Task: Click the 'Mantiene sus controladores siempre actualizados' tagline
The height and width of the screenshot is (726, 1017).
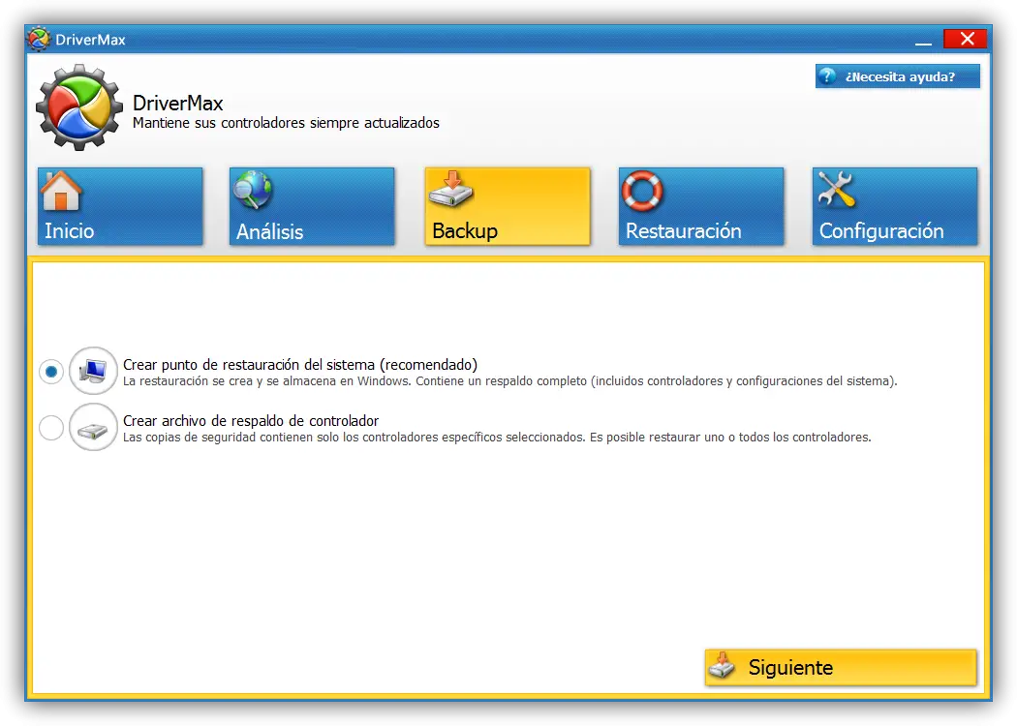Action: tap(286, 123)
